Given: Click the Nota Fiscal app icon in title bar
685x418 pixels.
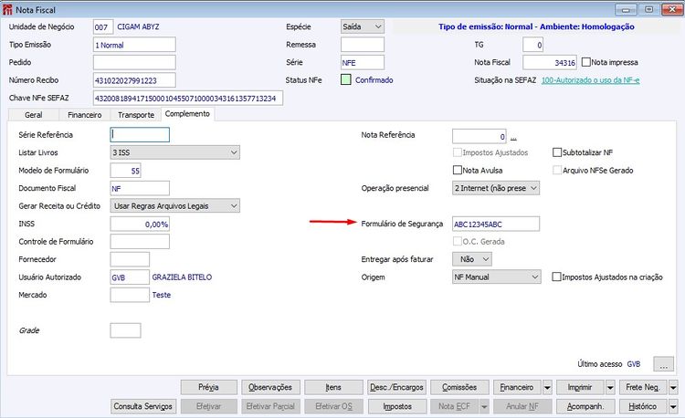Looking at the screenshot, I should 7,9.
